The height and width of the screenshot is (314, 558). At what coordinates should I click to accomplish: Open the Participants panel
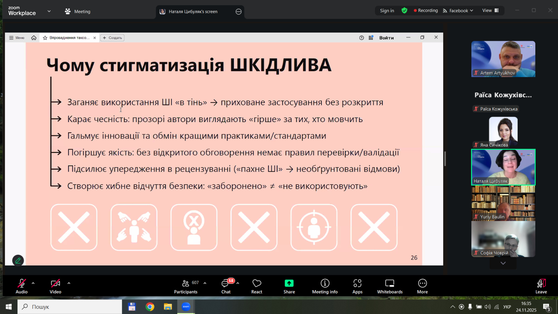[x=186, y=286]
